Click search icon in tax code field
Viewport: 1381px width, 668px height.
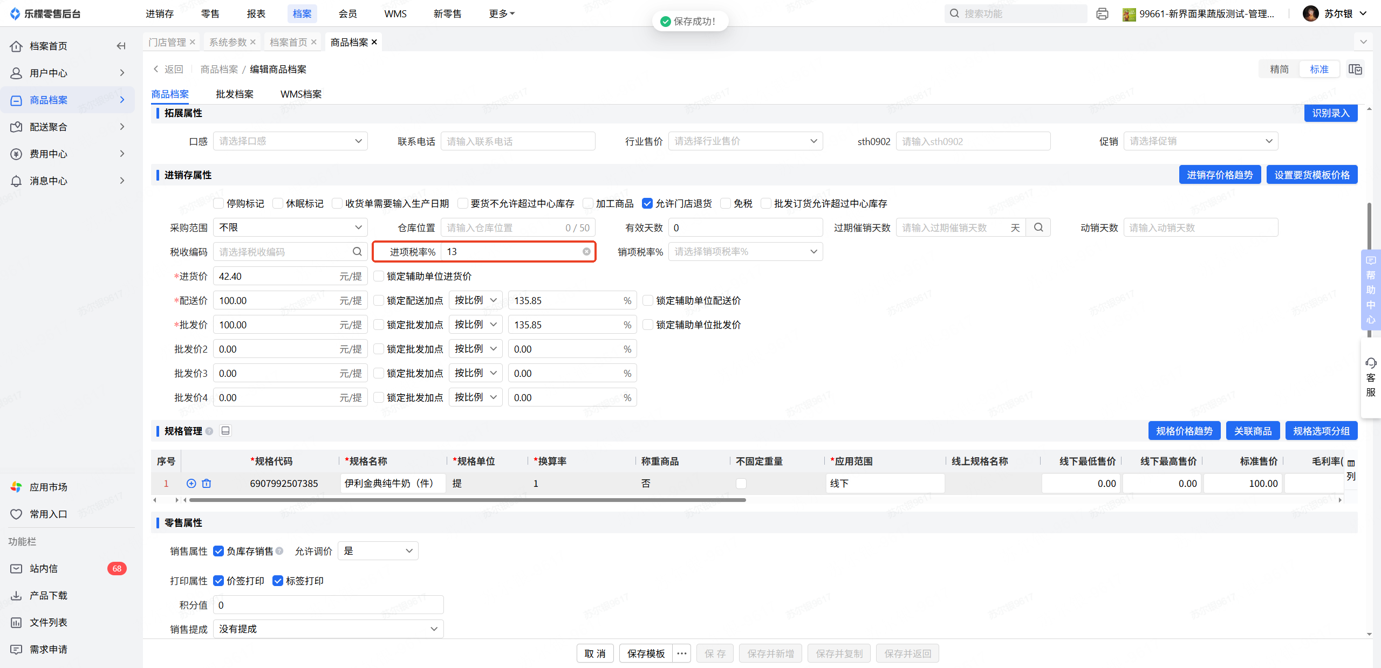click(x=357, y=252)
